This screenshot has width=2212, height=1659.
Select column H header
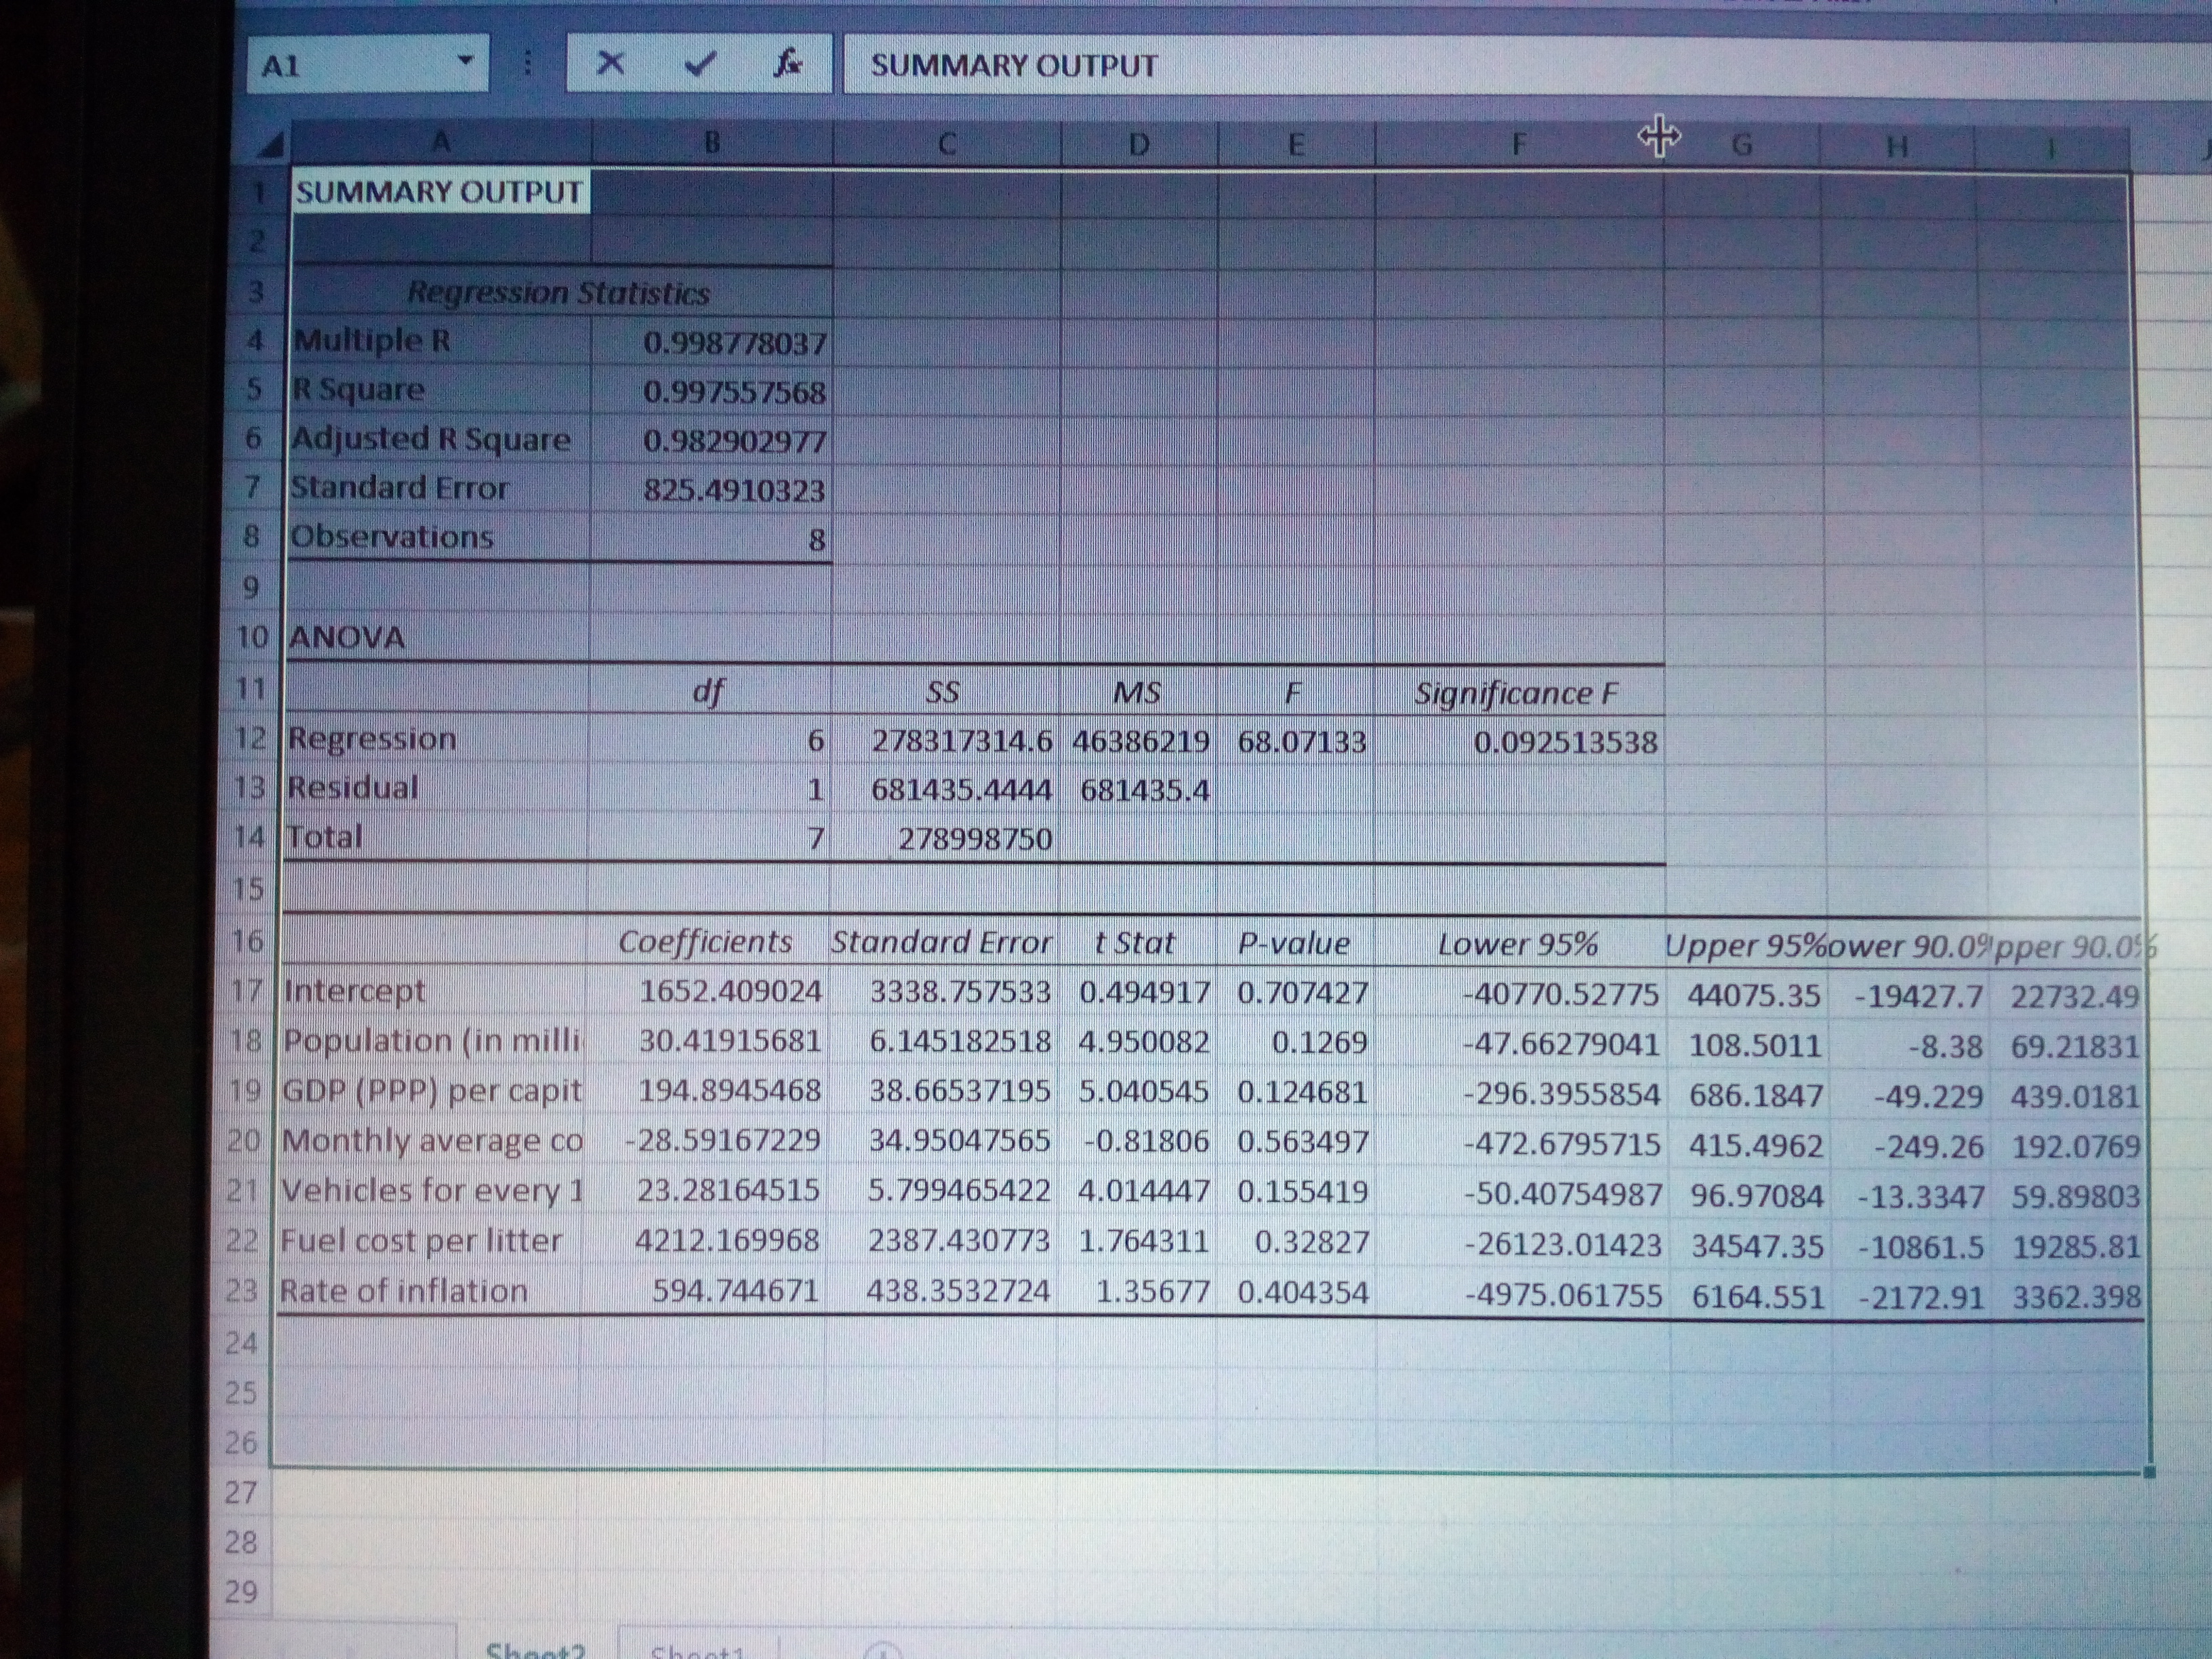1897,147
